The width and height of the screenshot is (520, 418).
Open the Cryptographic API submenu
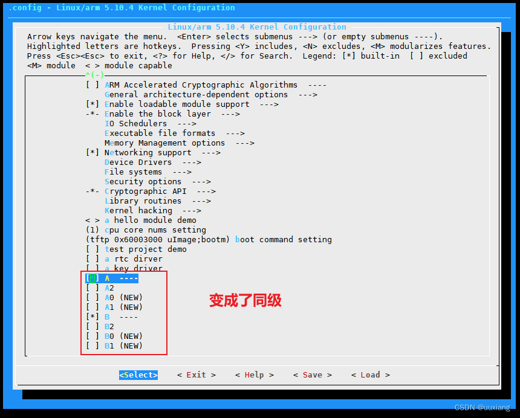[x=160, y=191]
